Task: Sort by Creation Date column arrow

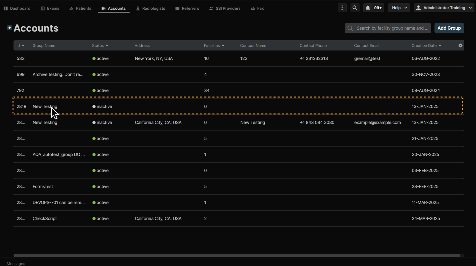Action: pyautogui.click(x=440, y=46)
